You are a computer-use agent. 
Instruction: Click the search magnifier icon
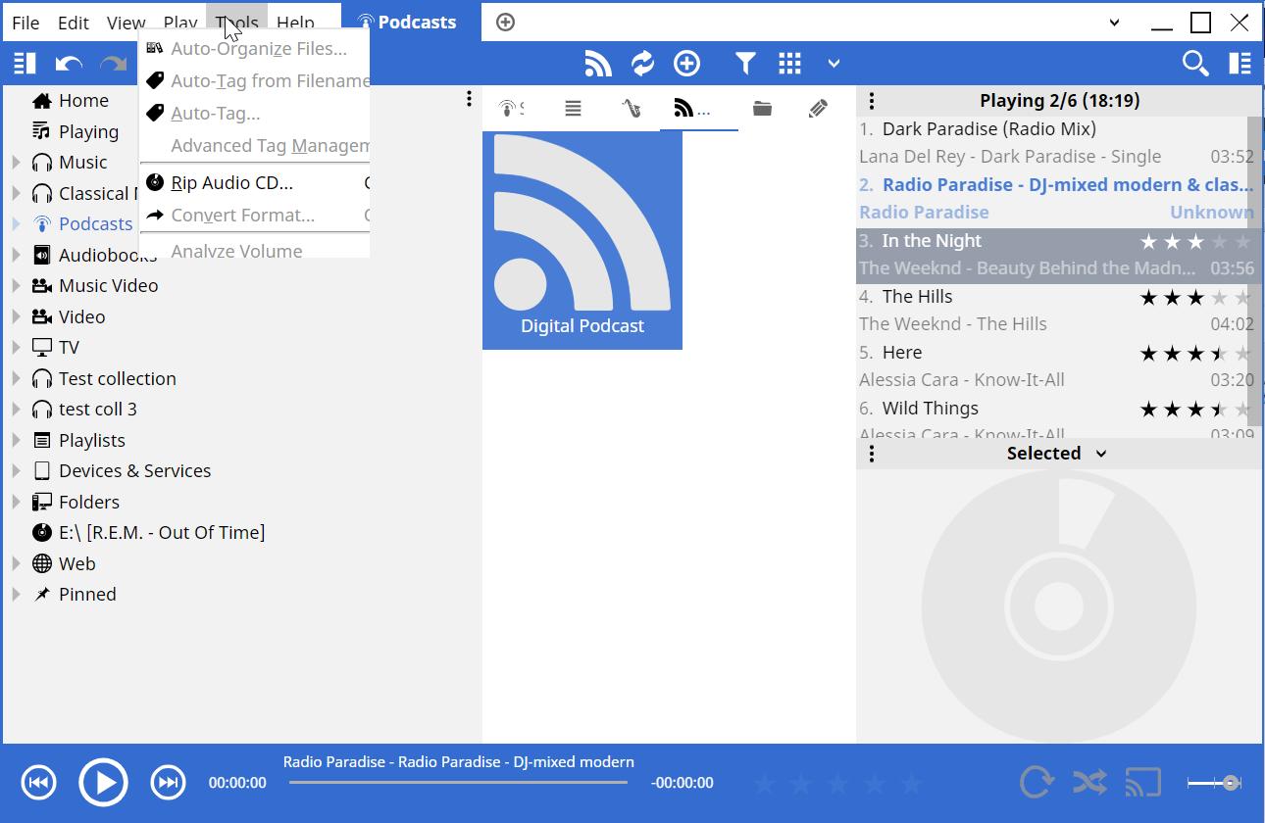point(1194,64)
